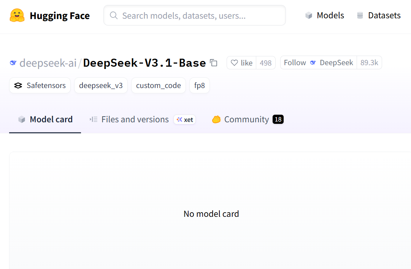Open the deepseek-ai organization link
The height and width of the screenshot is (269, 411).
point(48,63)
